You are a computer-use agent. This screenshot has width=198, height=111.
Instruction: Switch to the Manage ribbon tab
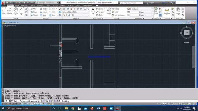(x=55, y=6)
